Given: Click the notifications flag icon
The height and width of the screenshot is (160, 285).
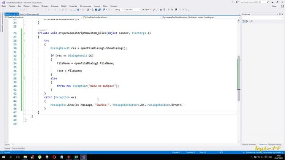Looking at the screenshot, I should click(232, 2).
